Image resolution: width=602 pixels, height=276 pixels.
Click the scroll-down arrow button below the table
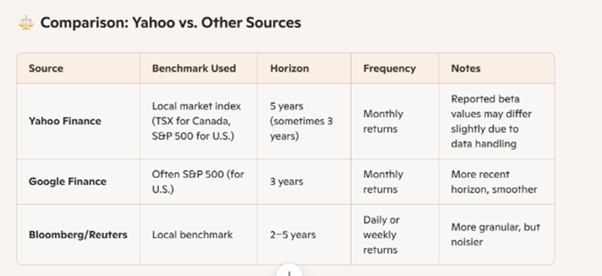288,272
